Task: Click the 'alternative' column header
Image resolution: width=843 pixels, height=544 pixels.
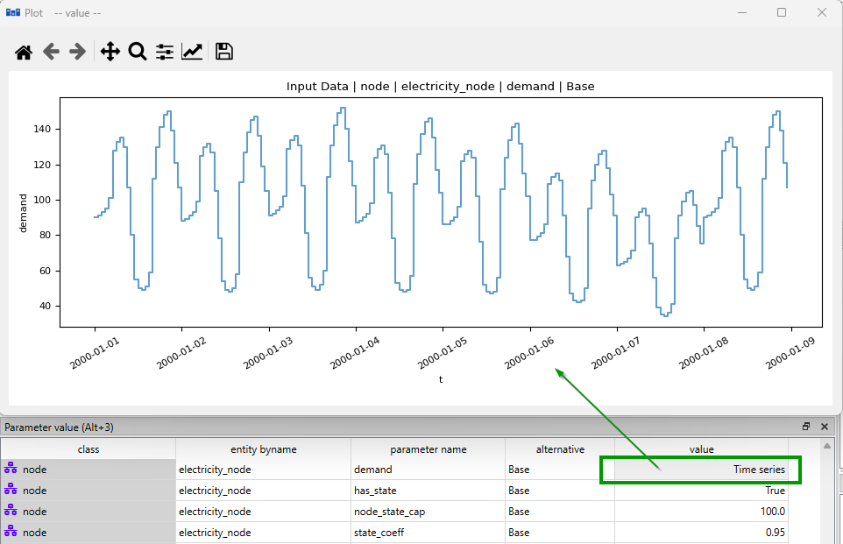Action: pos(559,449)
